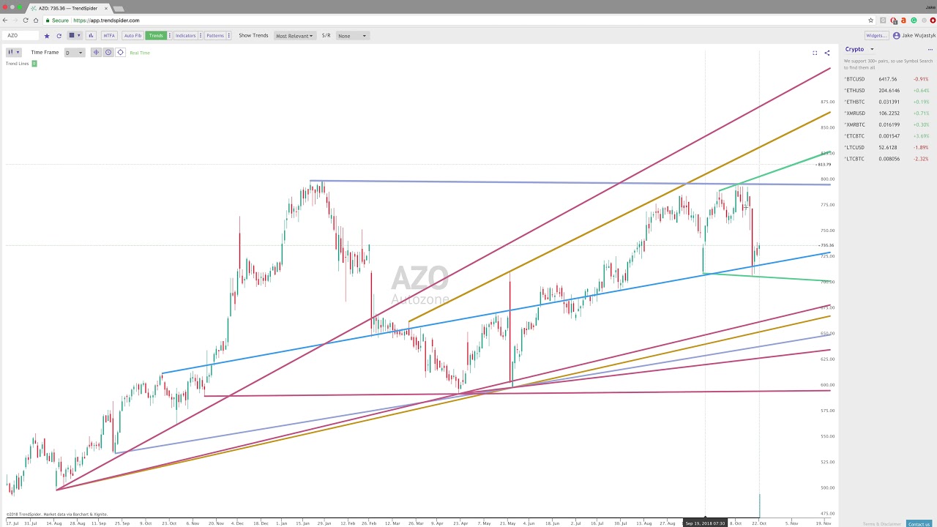Reload the browser page
Screen dimensions: 937x527
25,20
